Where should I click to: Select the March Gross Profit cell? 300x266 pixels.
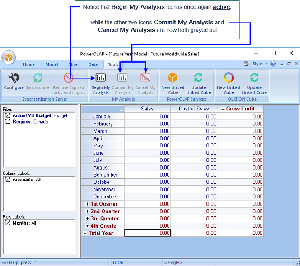[240, 131]
